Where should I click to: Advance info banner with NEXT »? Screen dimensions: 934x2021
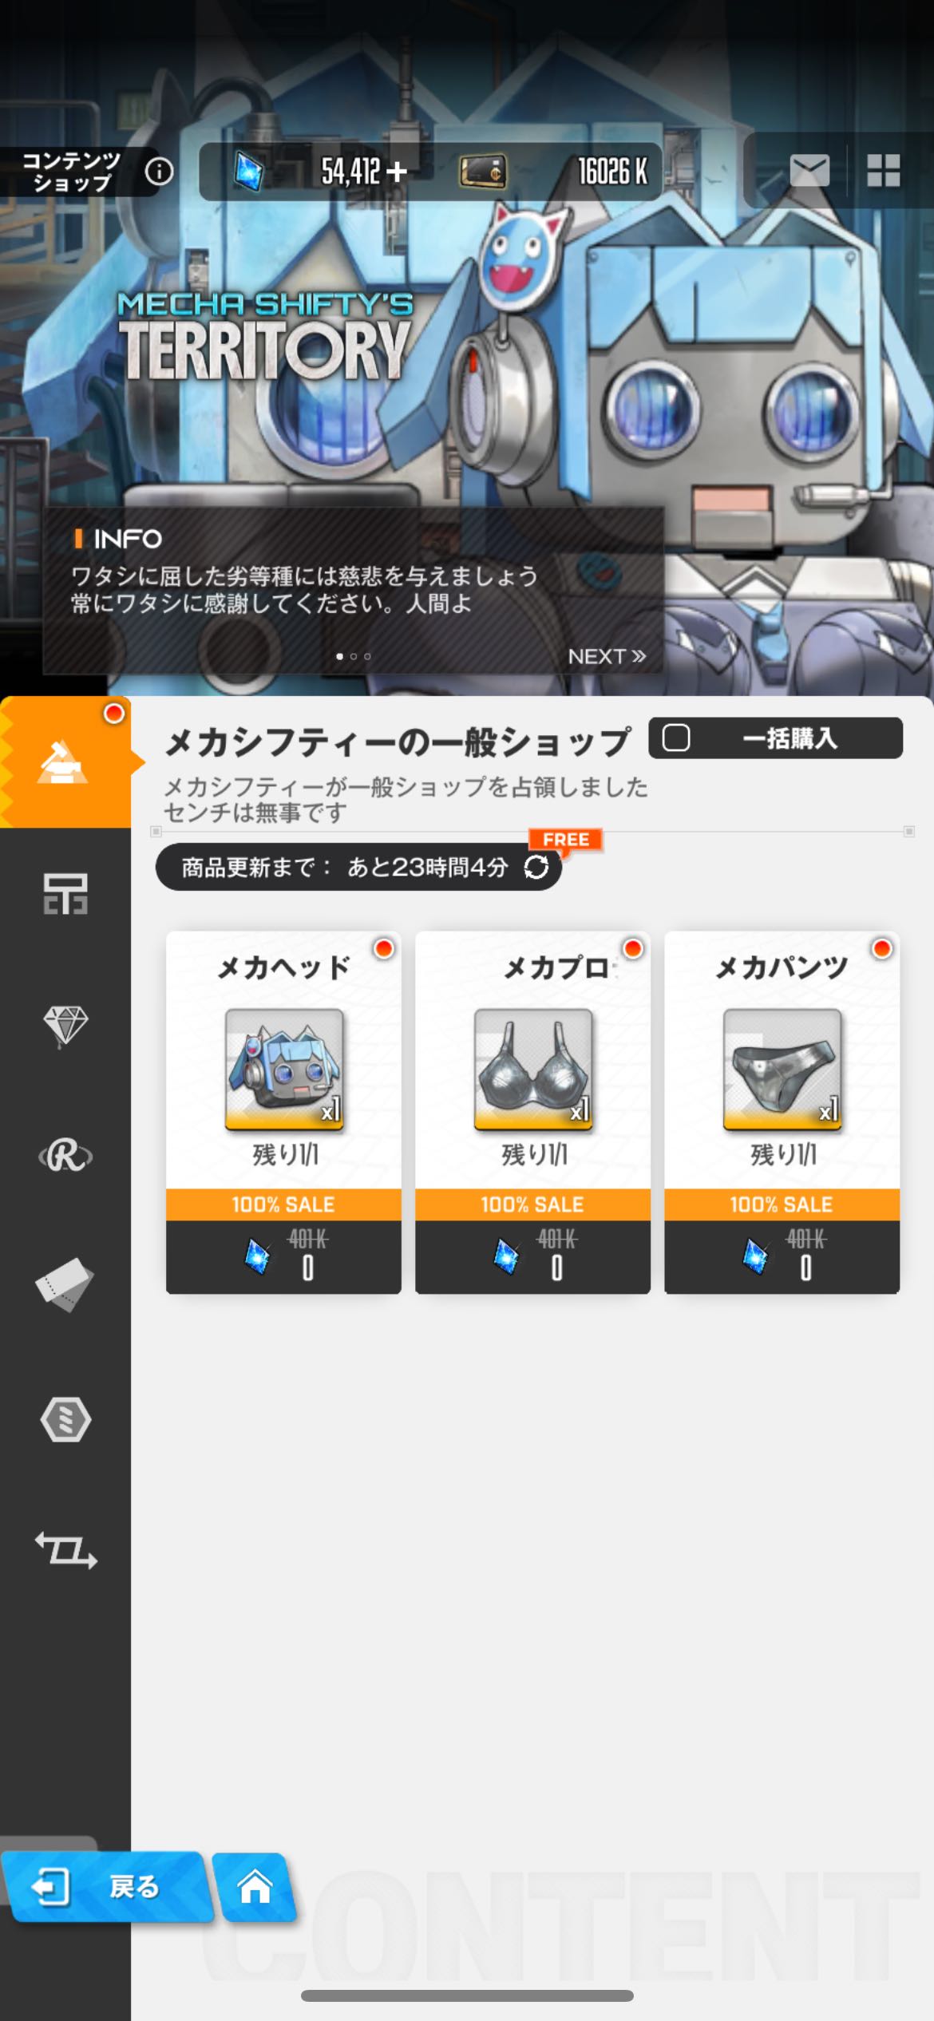607,656
